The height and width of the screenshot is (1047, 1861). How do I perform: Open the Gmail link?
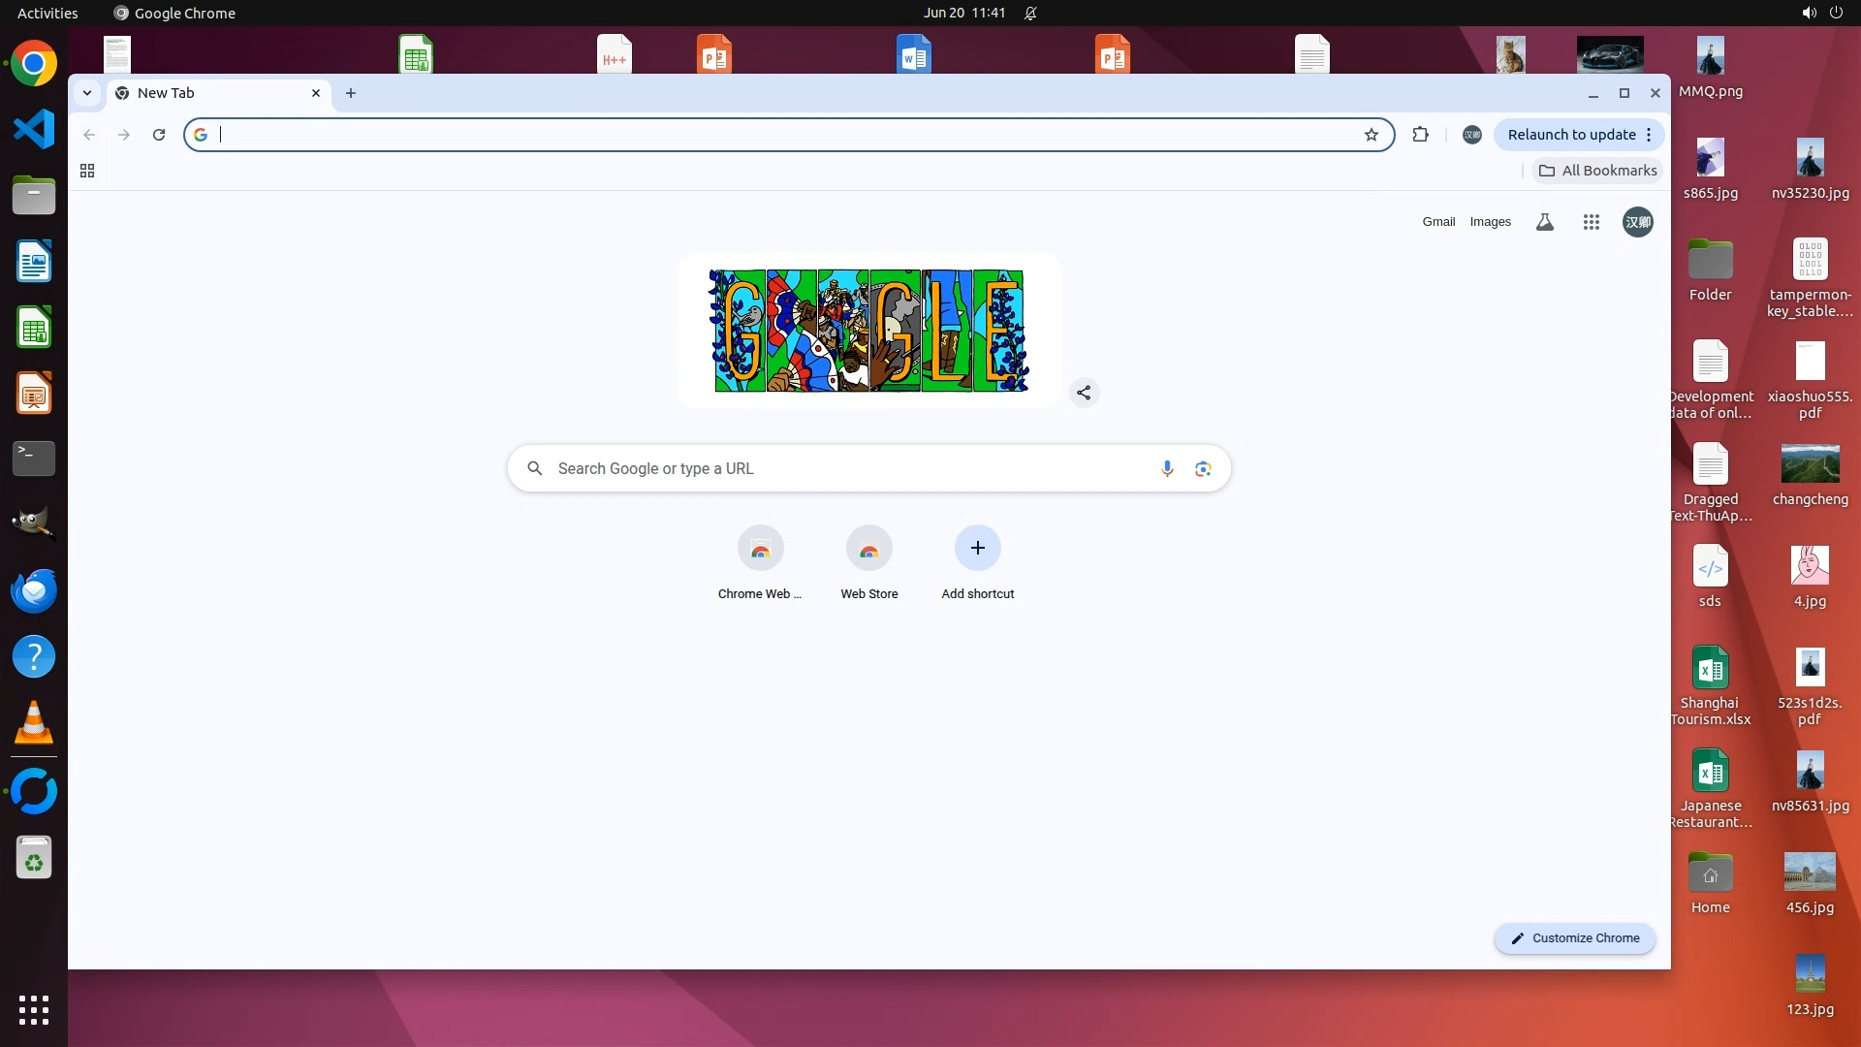click(1438, 222)
